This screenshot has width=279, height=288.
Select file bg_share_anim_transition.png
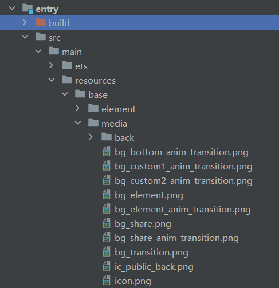point(176,238)
